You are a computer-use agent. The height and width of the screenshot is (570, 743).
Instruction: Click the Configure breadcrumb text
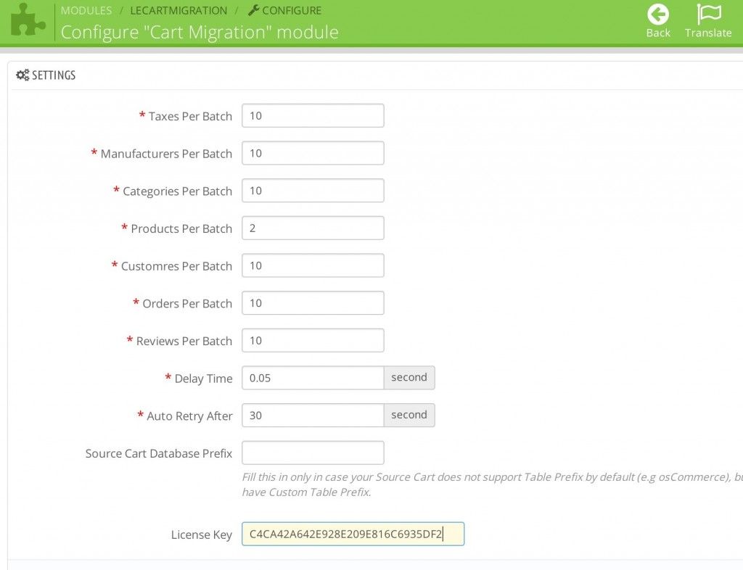292,10
